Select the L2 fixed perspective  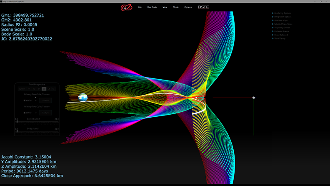44,89
